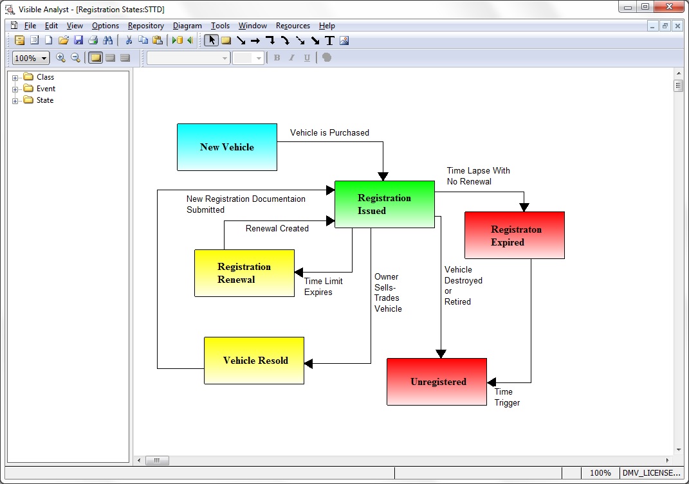Copy the selection
689x484 pixels.
[x=143, y=40]
